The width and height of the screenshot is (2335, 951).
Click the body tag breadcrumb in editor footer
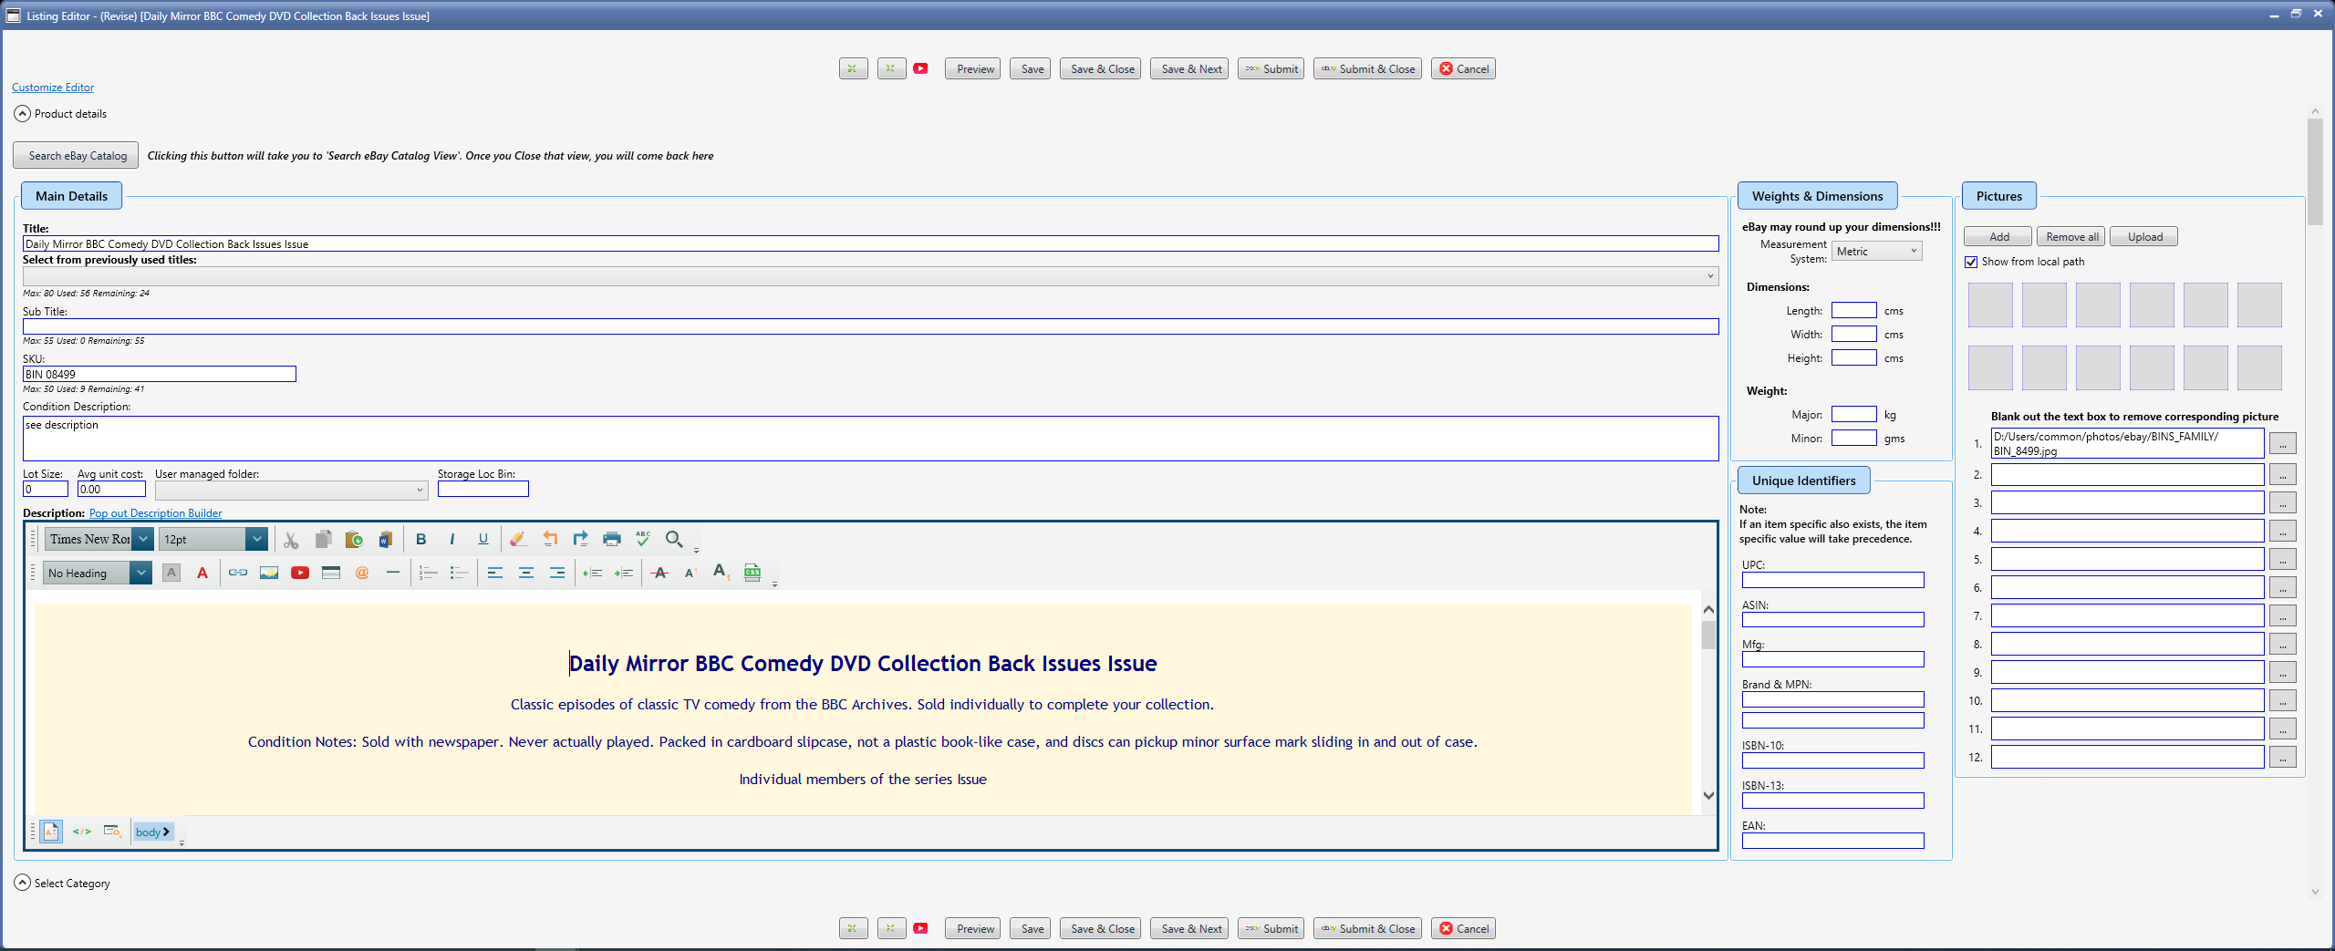[152, 832]
